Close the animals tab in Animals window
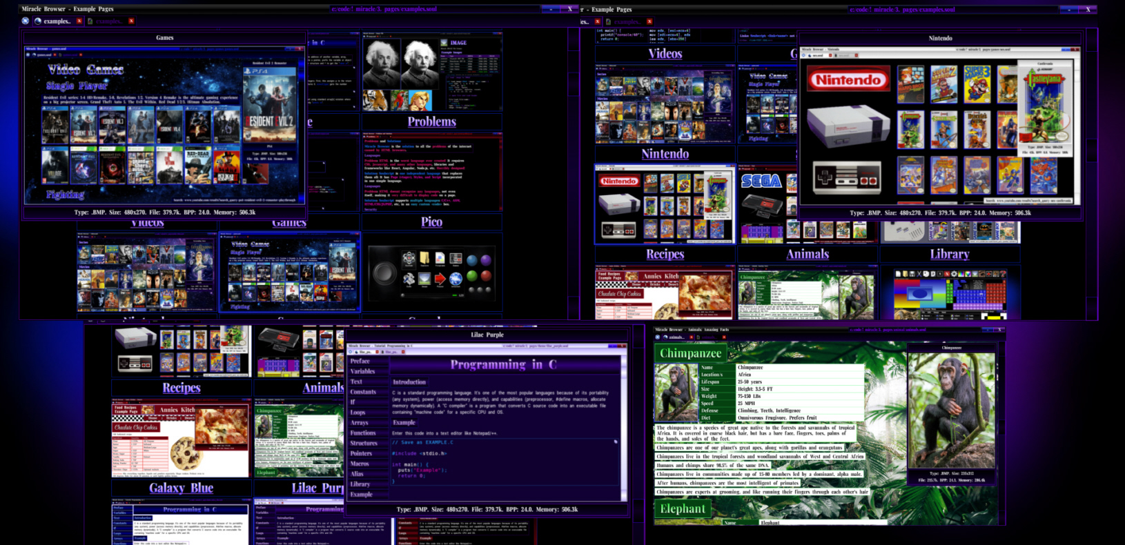The image size is (1125, 545). point(693,337)
